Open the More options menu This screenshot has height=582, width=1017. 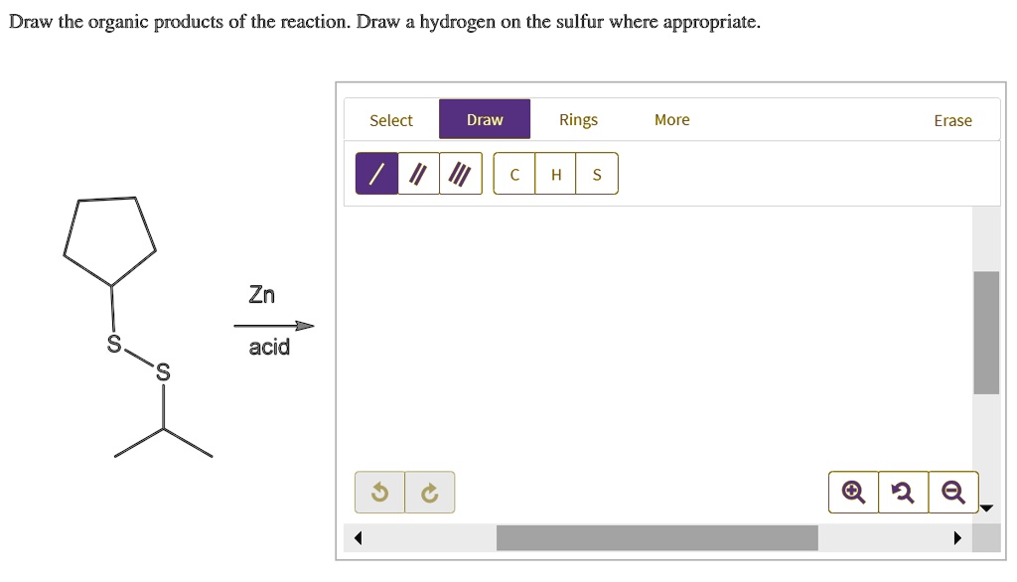[671, 119]
